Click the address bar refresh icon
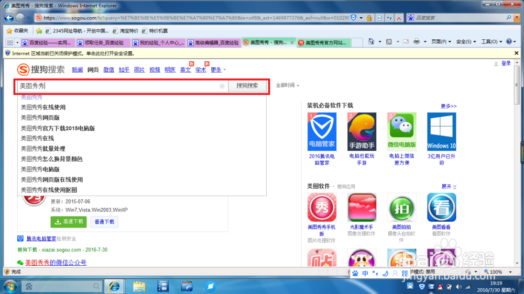This screenshot has height=294, width=524. [389, 18]
